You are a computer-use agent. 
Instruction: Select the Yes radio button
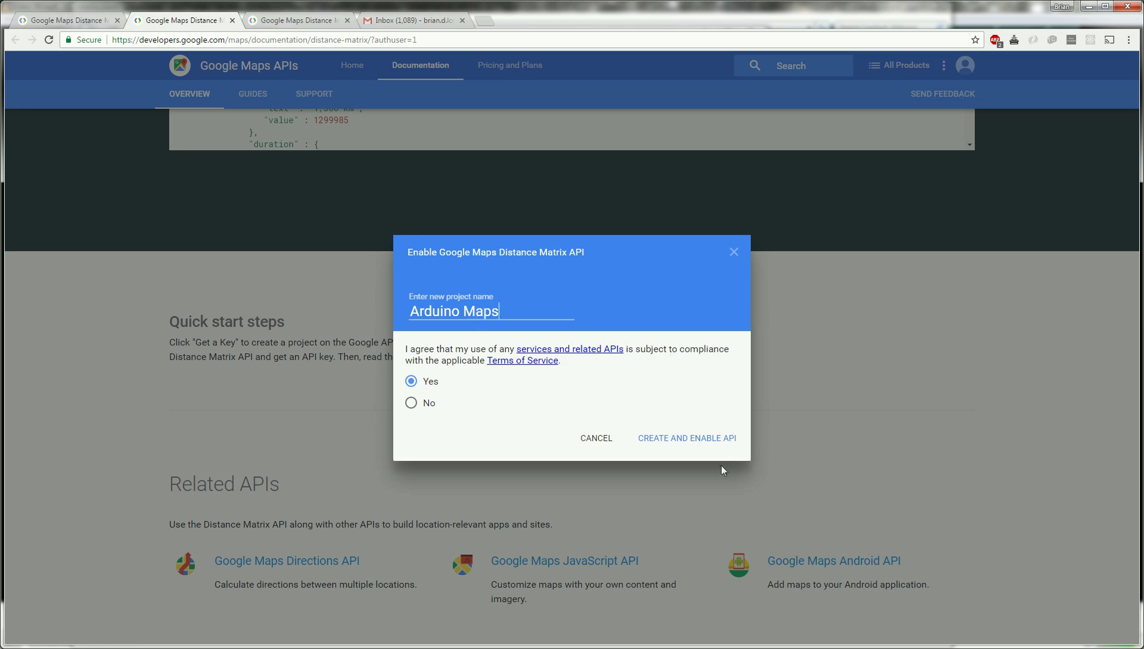[x=411, y=381]
